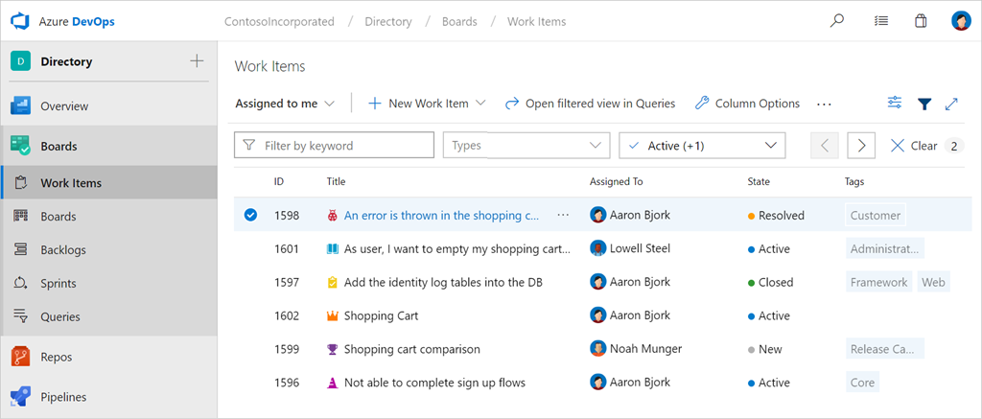Screen dimensions: 982x419
Task: Click the add plus icon beside Directory
Action: (197, 61)
